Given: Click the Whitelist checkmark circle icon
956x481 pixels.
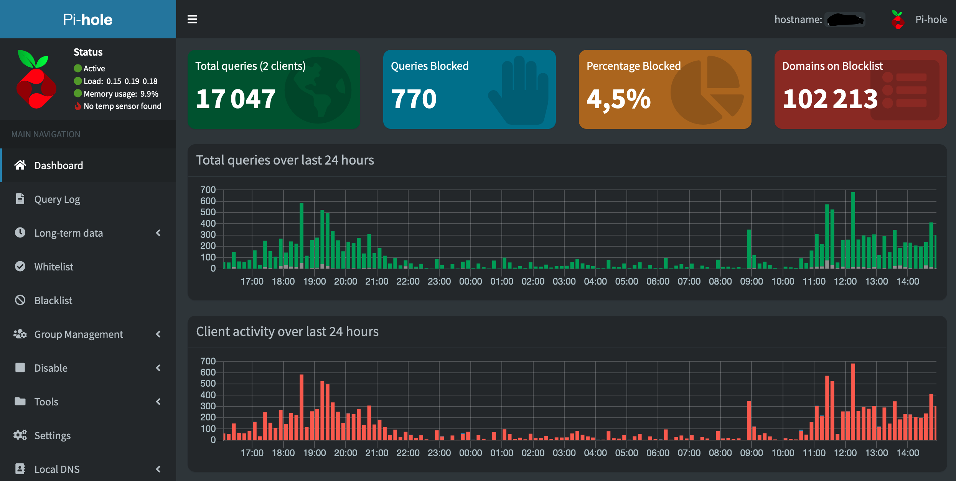Looking at the screenshot, I should 20,266.
